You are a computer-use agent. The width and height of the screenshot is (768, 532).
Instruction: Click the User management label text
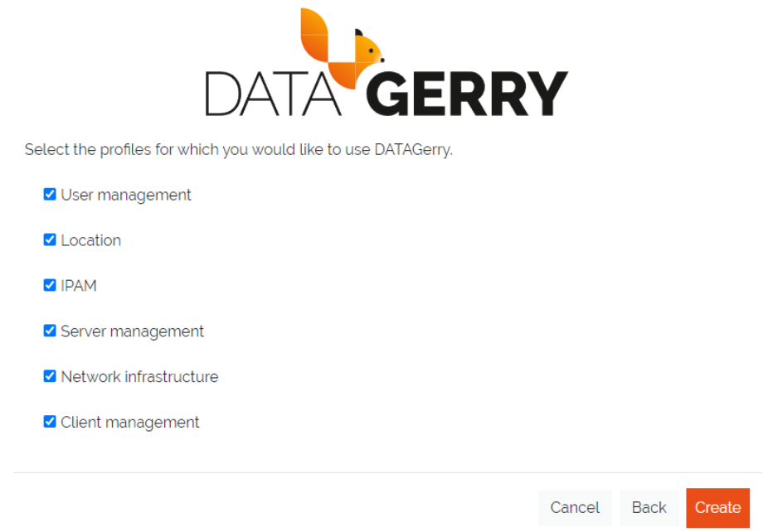(126, 195)
